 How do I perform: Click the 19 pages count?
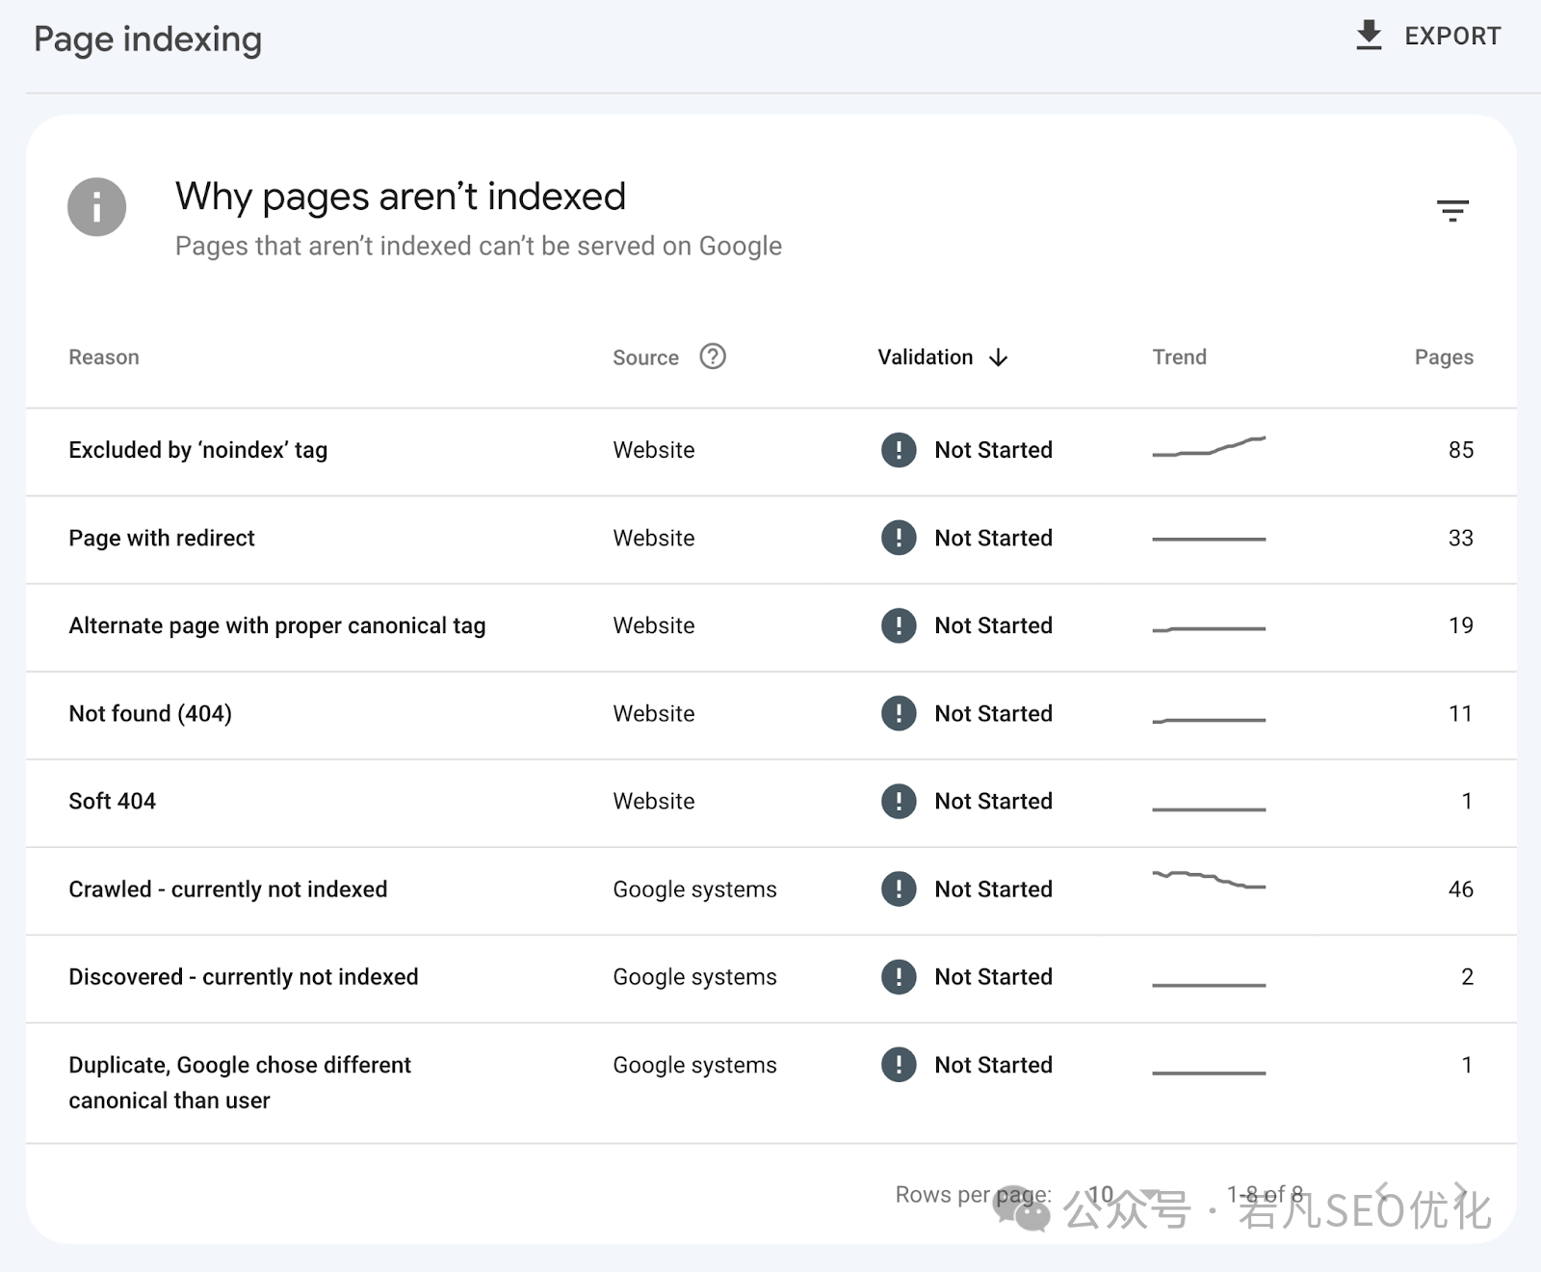(x=1461, y=625)
